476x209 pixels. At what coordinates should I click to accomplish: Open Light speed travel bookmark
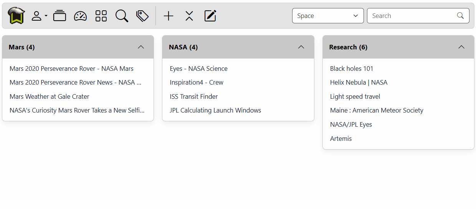(355, 96)
